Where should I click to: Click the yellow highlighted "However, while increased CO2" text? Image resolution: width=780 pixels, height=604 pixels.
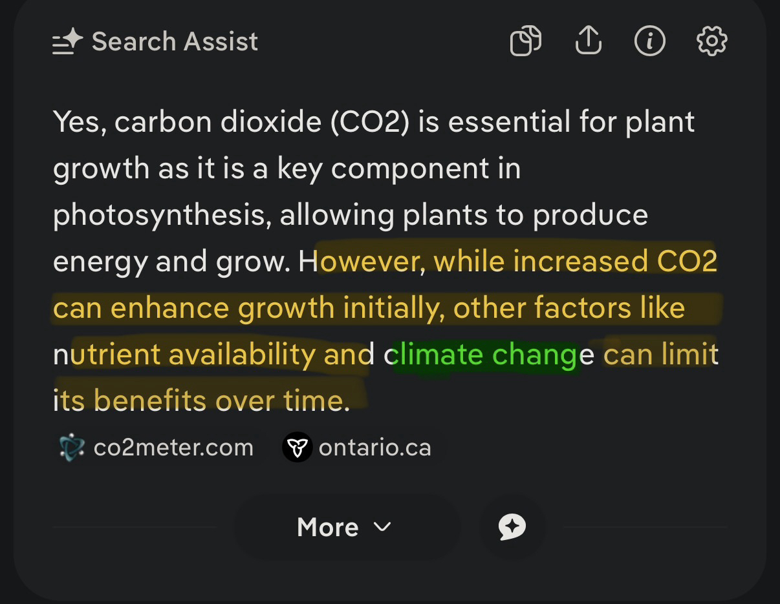(x=517, y=262)
